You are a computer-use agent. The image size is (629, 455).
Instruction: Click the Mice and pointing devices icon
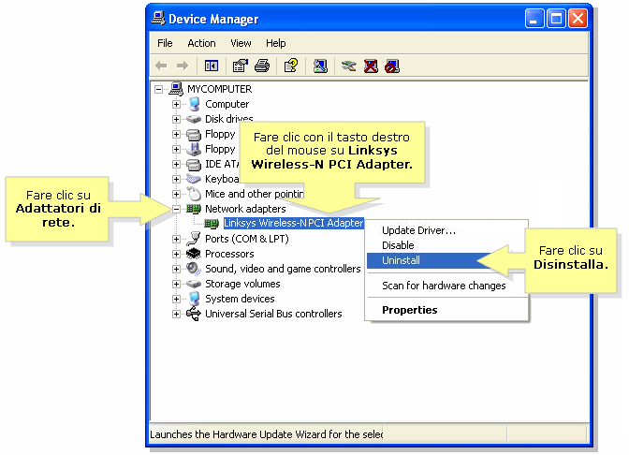click(195, 194)
